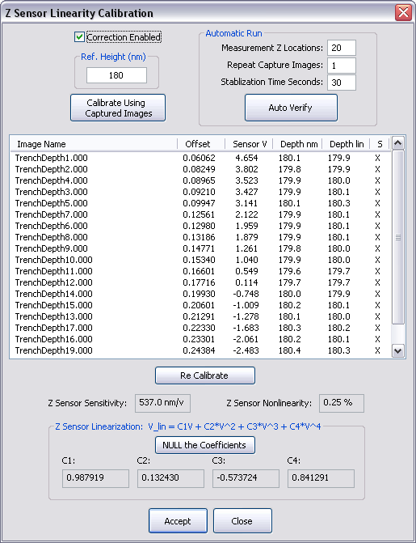Click the Re Calibrate button
The height and width of the screenshot is (543, 416).
pyautogui.click(x=205, y=375)
